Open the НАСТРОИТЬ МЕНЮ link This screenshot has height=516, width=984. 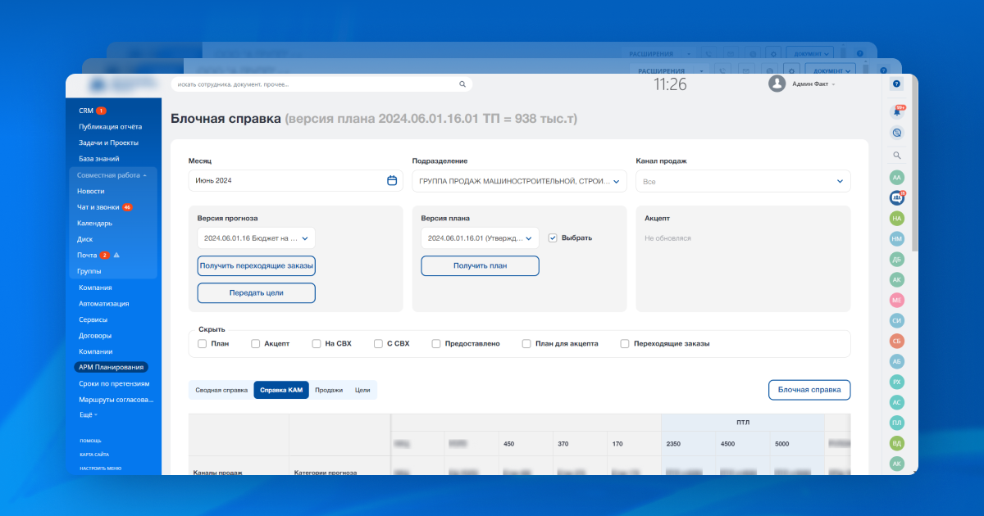coord(100,468)
